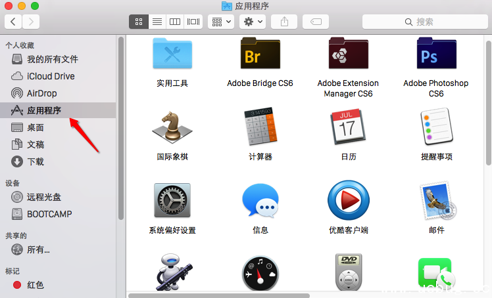The image size is (492, 298).
Task: Click the 计算器 label text
Action: point(260,156)
